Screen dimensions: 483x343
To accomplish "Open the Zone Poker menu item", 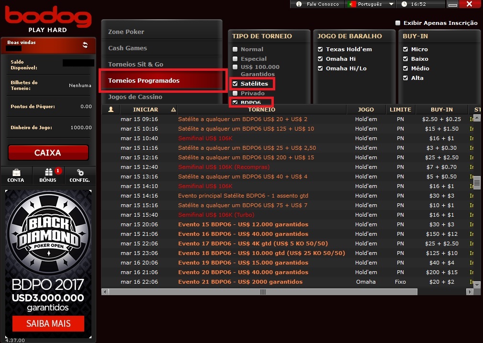I will pos(162,32).
